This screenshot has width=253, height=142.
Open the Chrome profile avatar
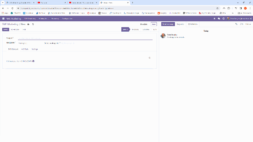tap(245, 8)
